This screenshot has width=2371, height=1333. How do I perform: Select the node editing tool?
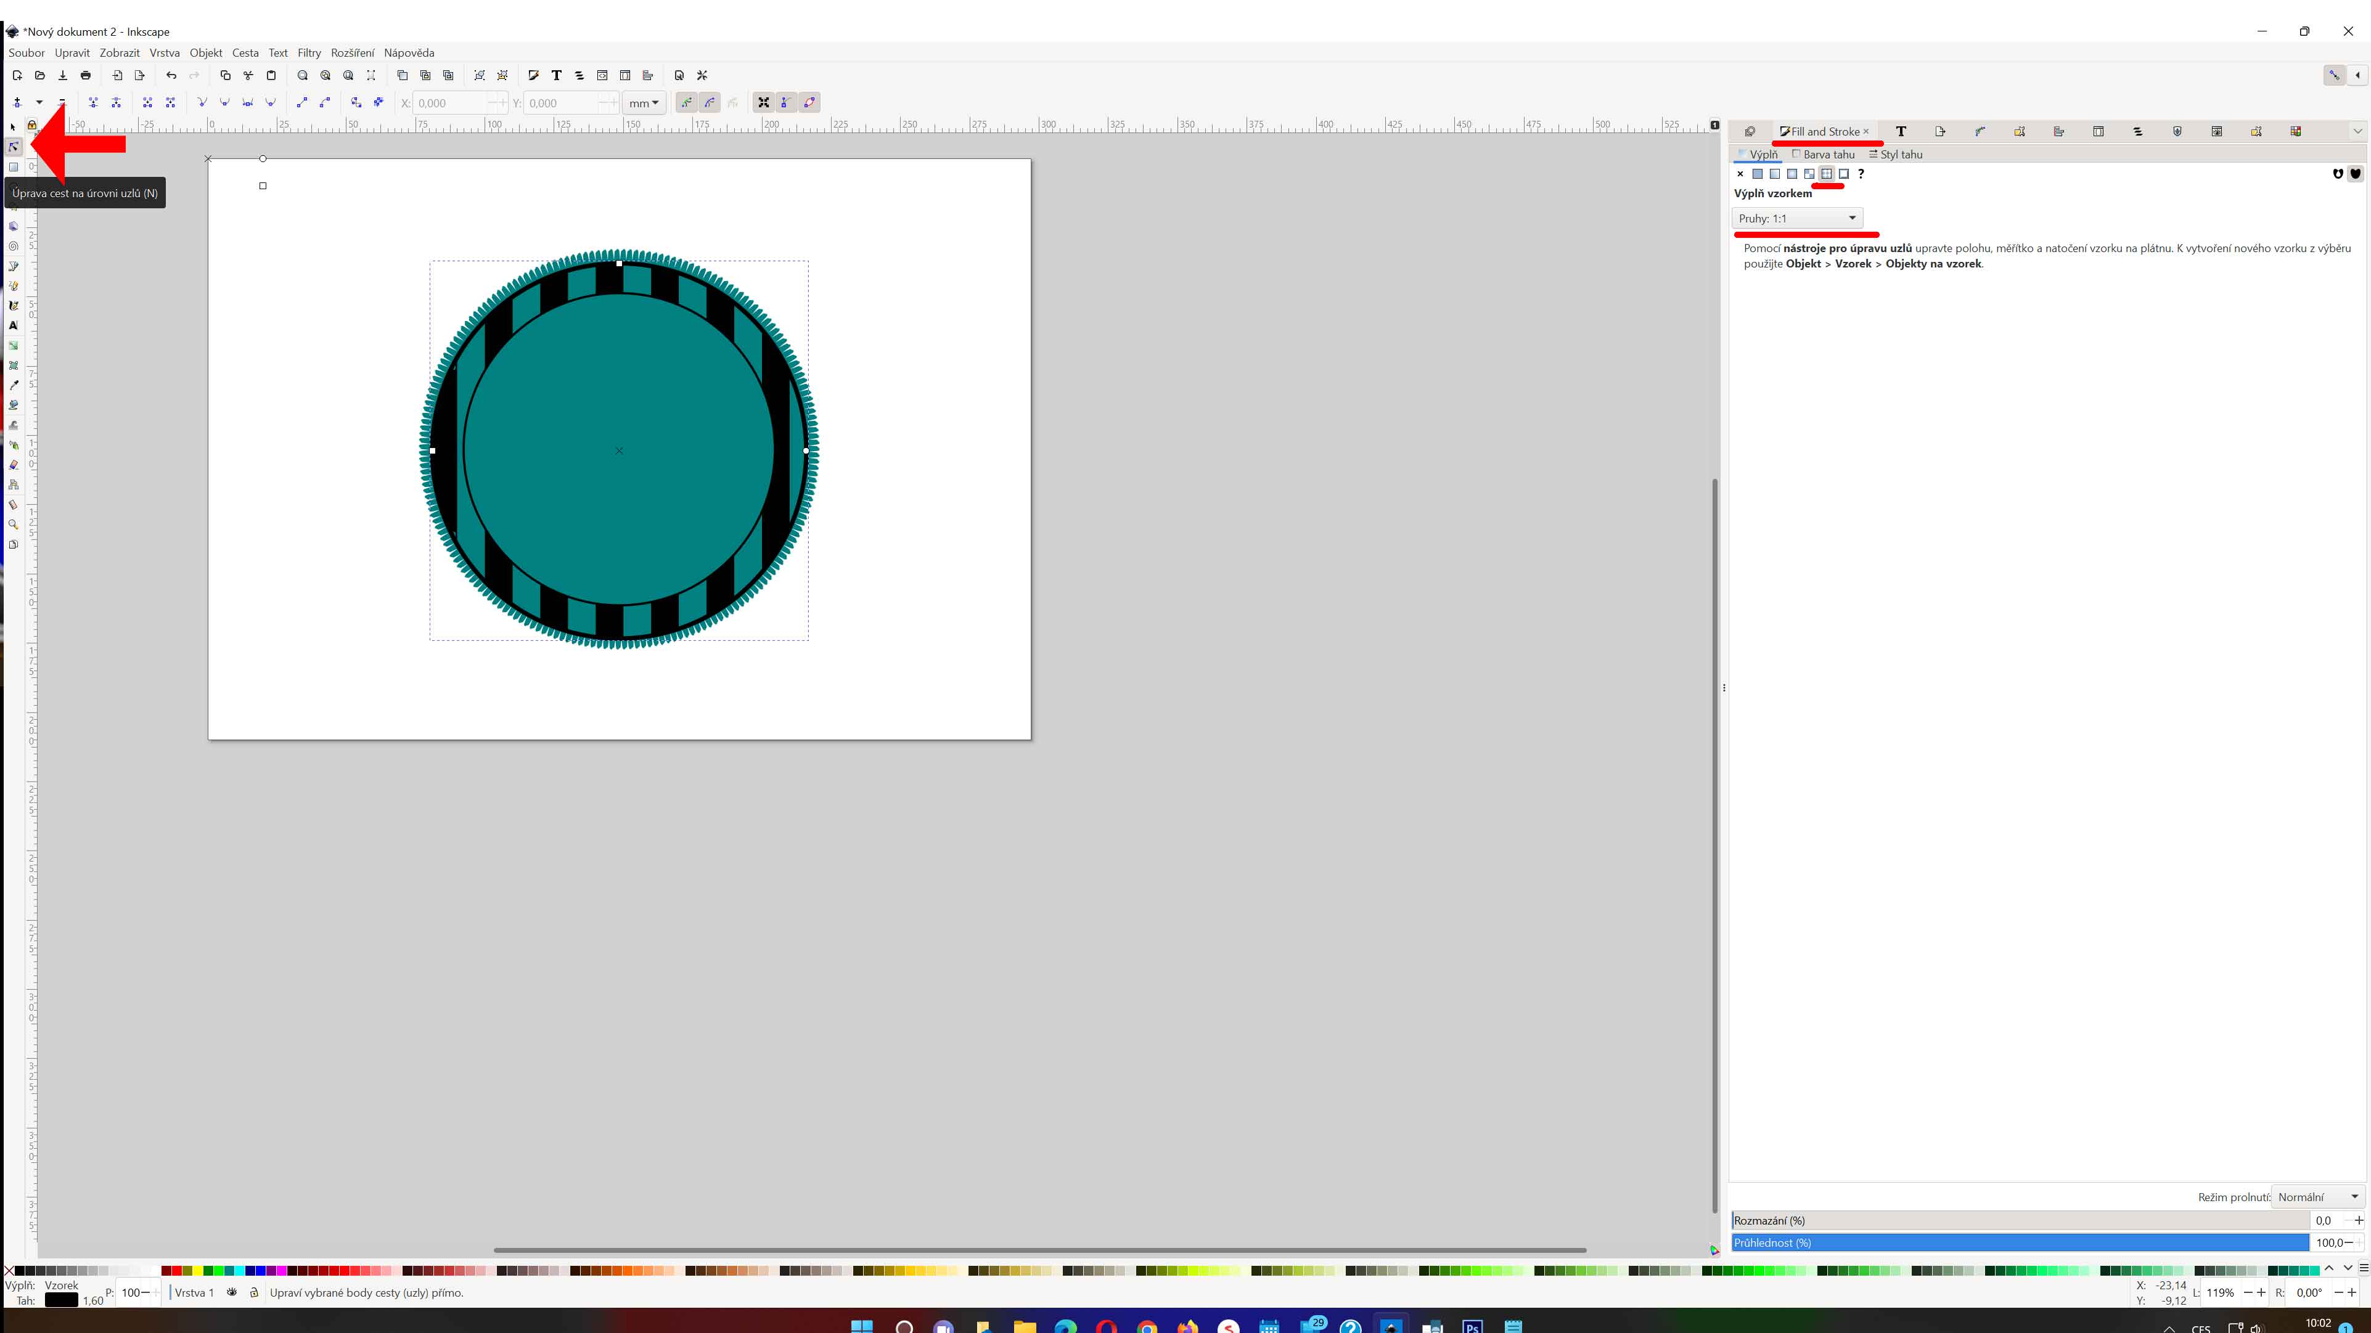click(x=13, y=147)
